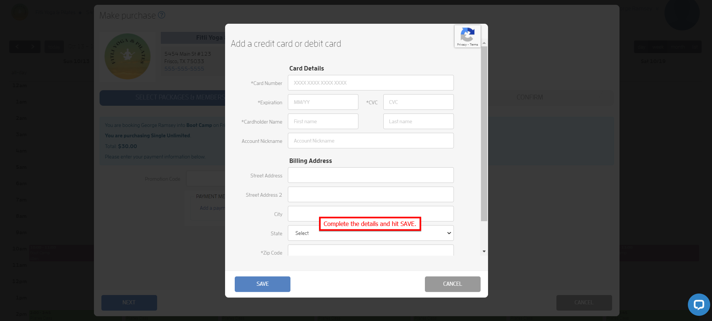Click the Fitli Yoga logo thumbnail

tap(127, 56)
